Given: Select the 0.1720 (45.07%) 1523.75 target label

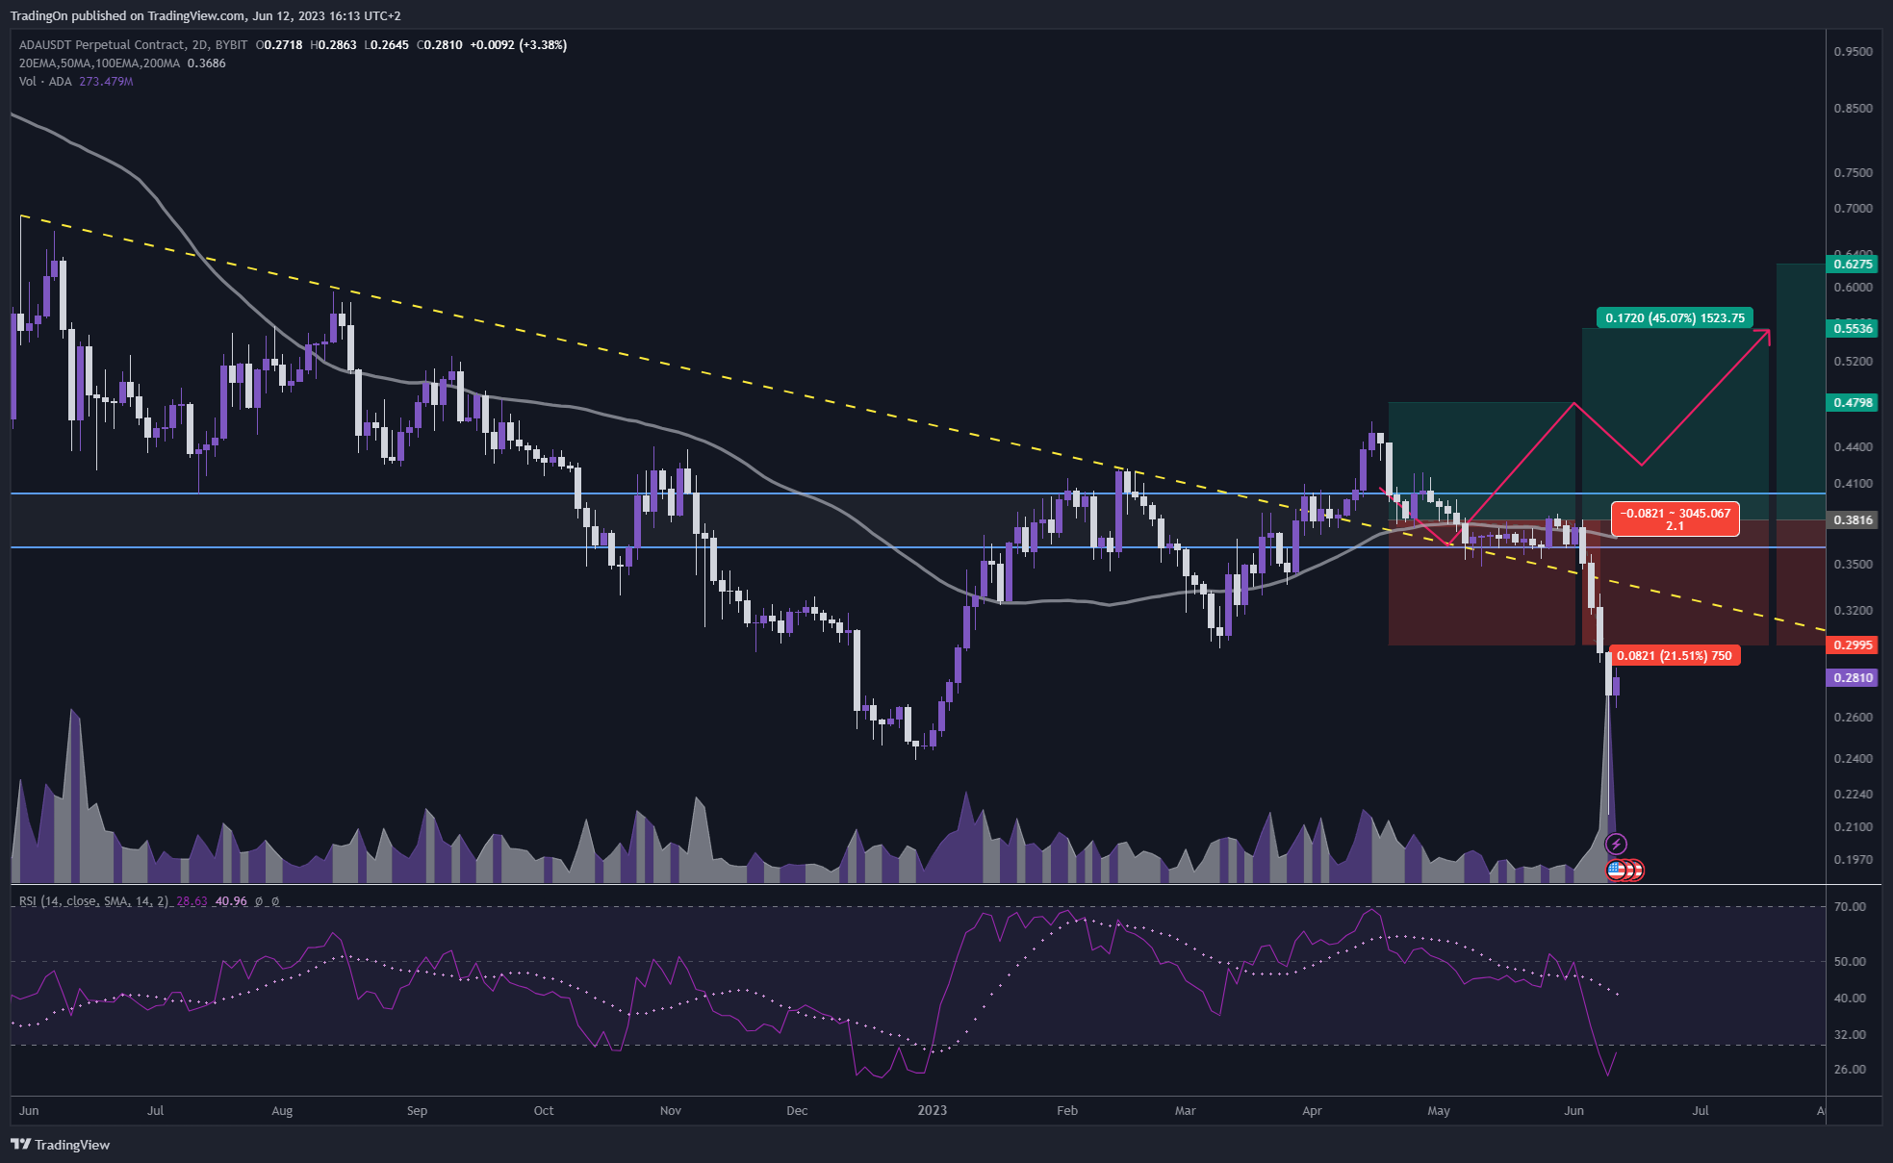Looking at the screenshot, I should coord(1675,317).
